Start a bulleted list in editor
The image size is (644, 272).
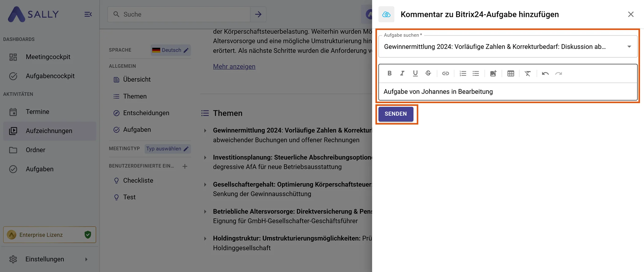pos(476,73)
